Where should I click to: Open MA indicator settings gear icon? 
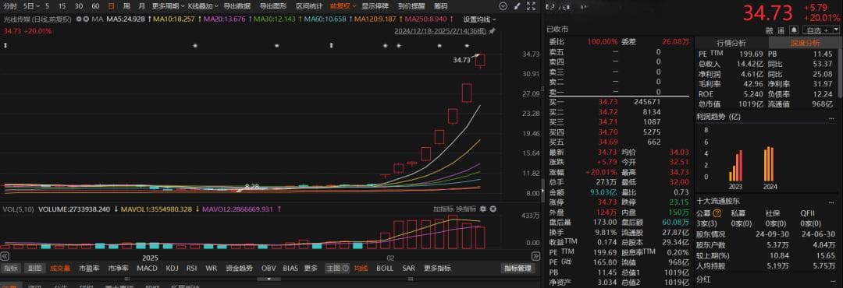(x=79, y=19)
